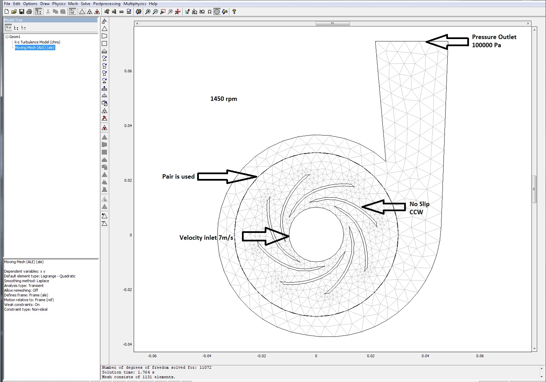Click the red X delete mesh icon
Screen dimensions: 546x382
(105, 118)
